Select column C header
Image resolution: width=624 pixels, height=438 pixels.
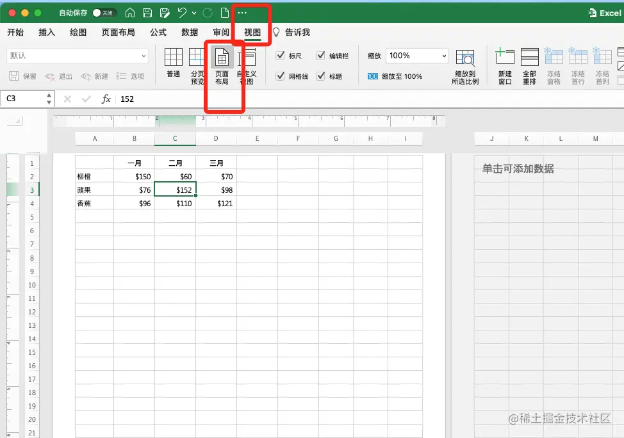[x=175, y=138]
